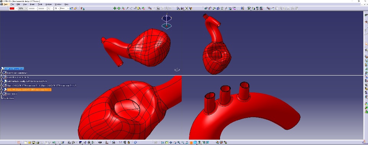Open the Tools menu
Viewport: 368px width, 145px height.
40,4
